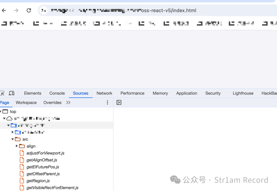
Task: Click the cloud domain icon in tree
Action: tap(9, 118)
